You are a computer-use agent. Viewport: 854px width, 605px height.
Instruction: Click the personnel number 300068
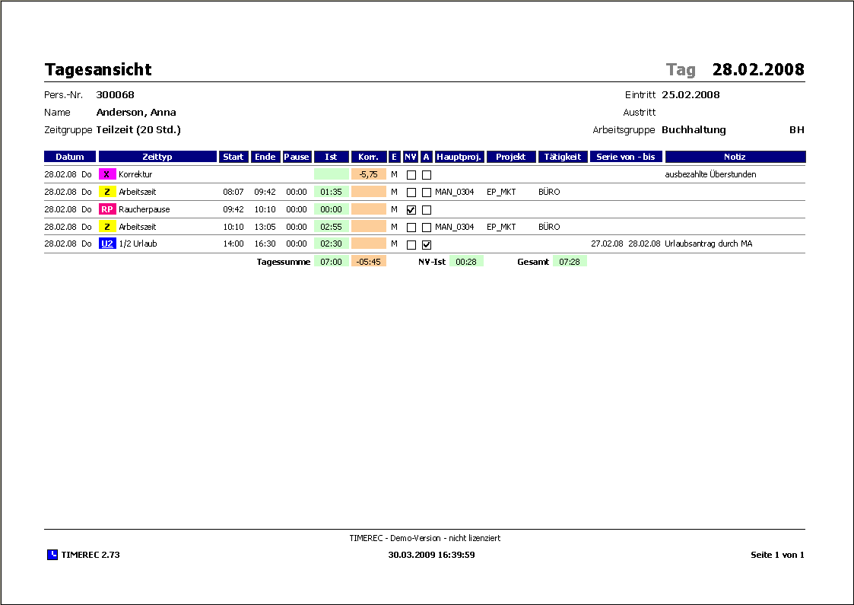coord(116,95)
